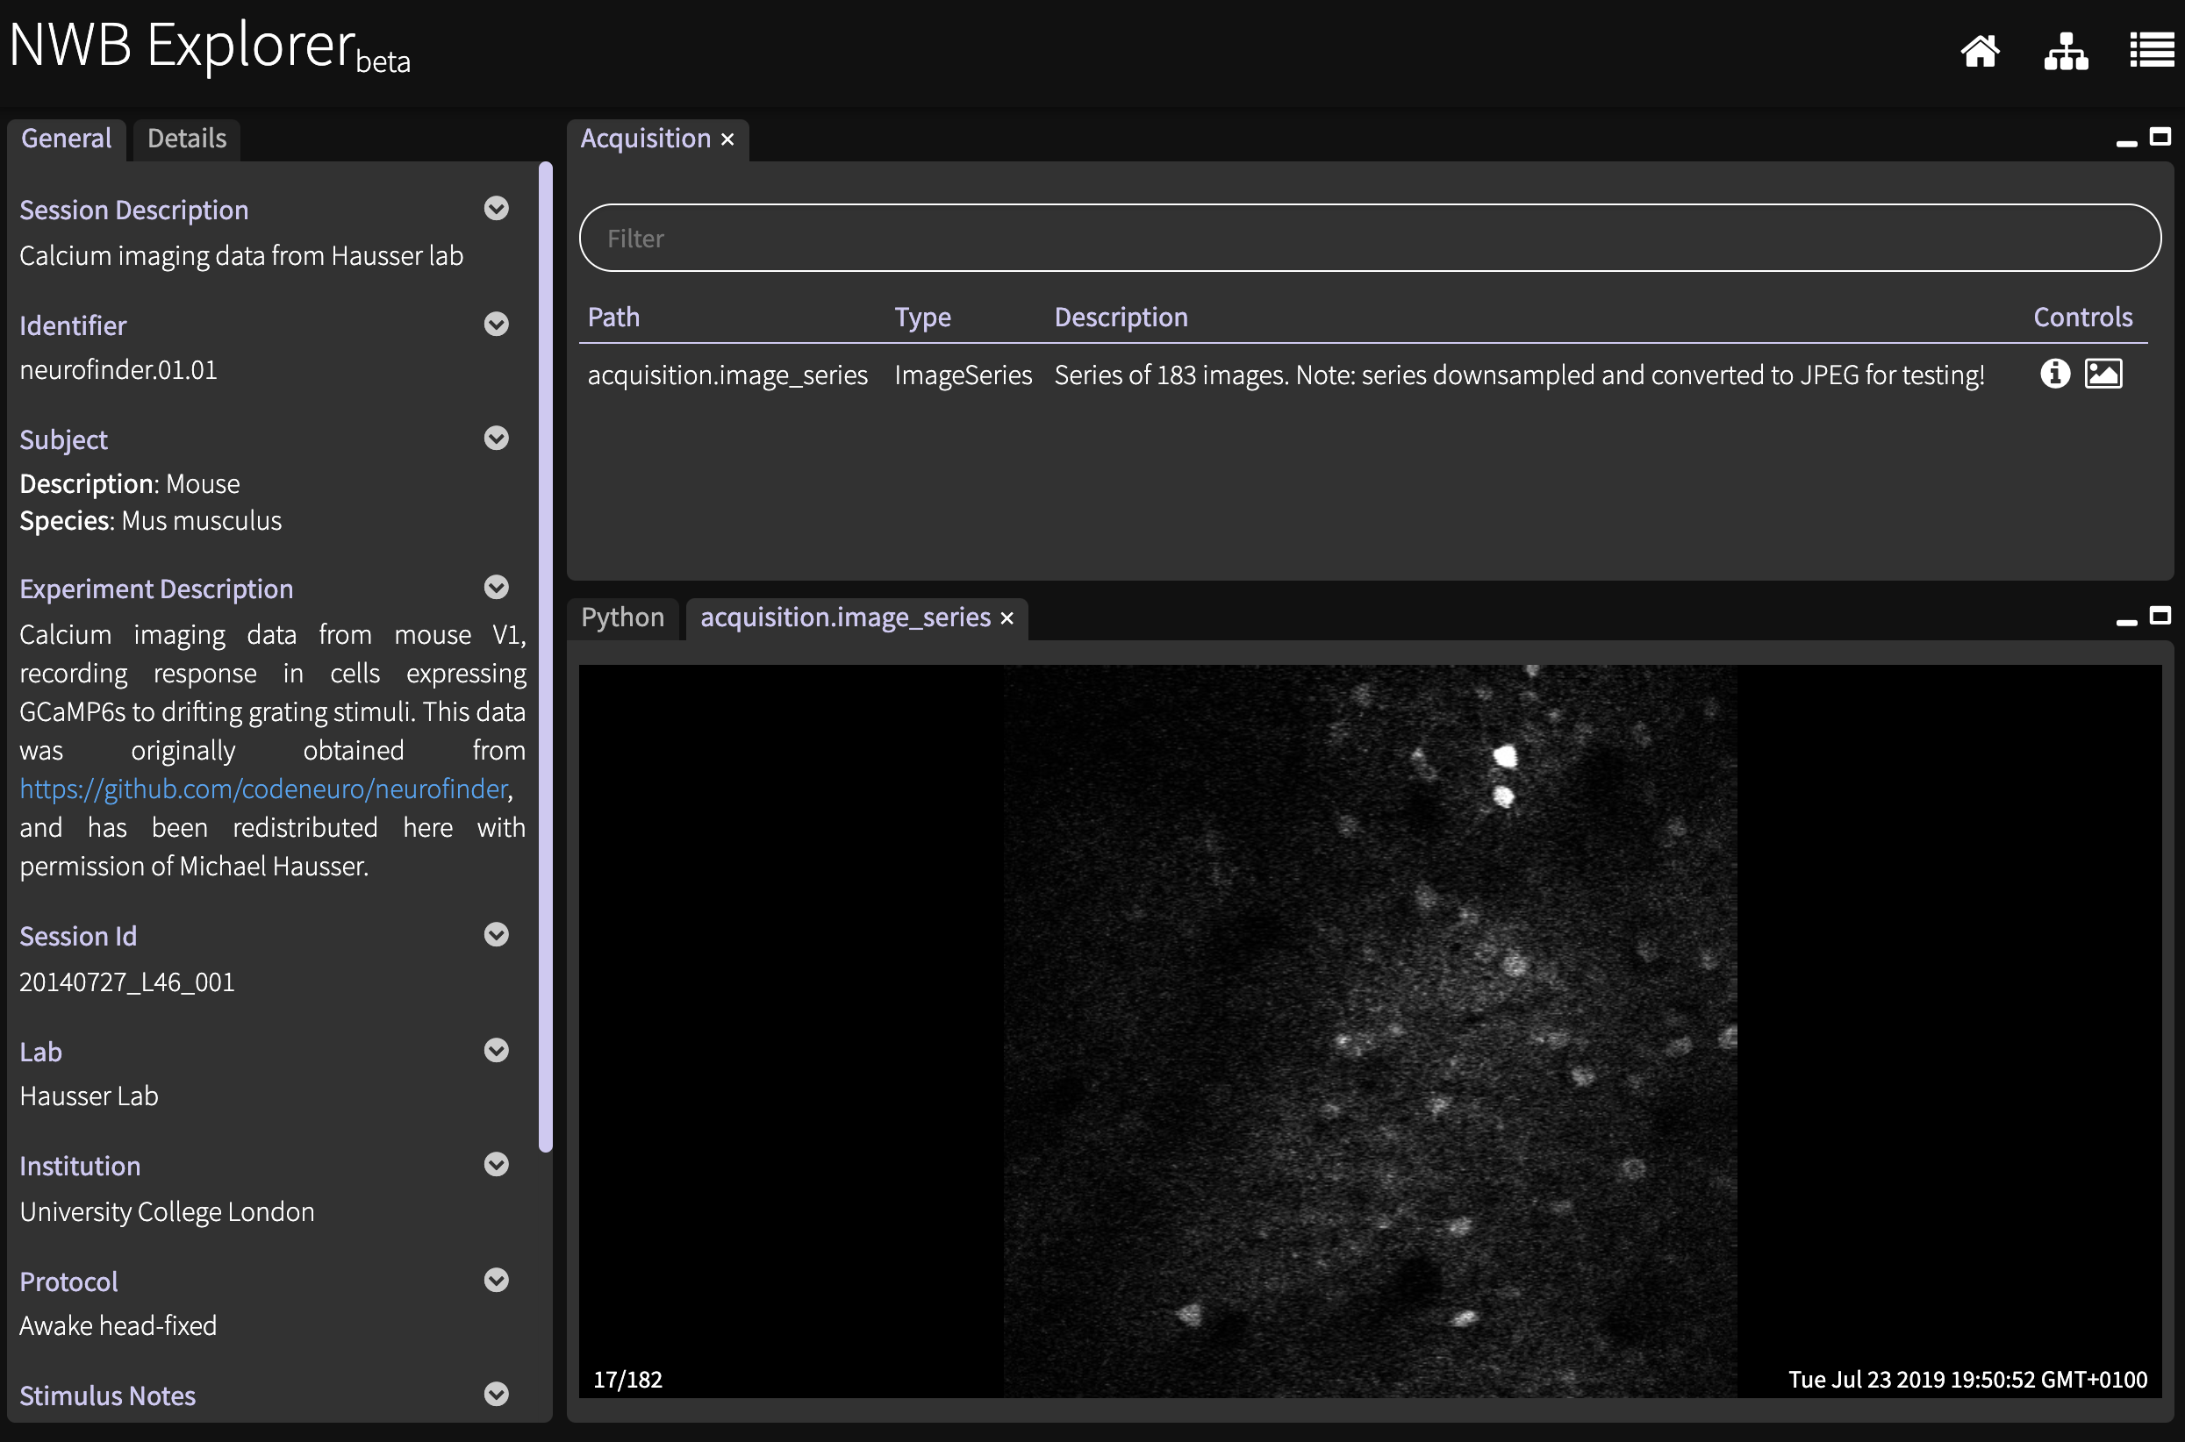The height and width of the screenshot is (1442, 2185).
Task: Click the home icon in header
Action: point(1980,51)
